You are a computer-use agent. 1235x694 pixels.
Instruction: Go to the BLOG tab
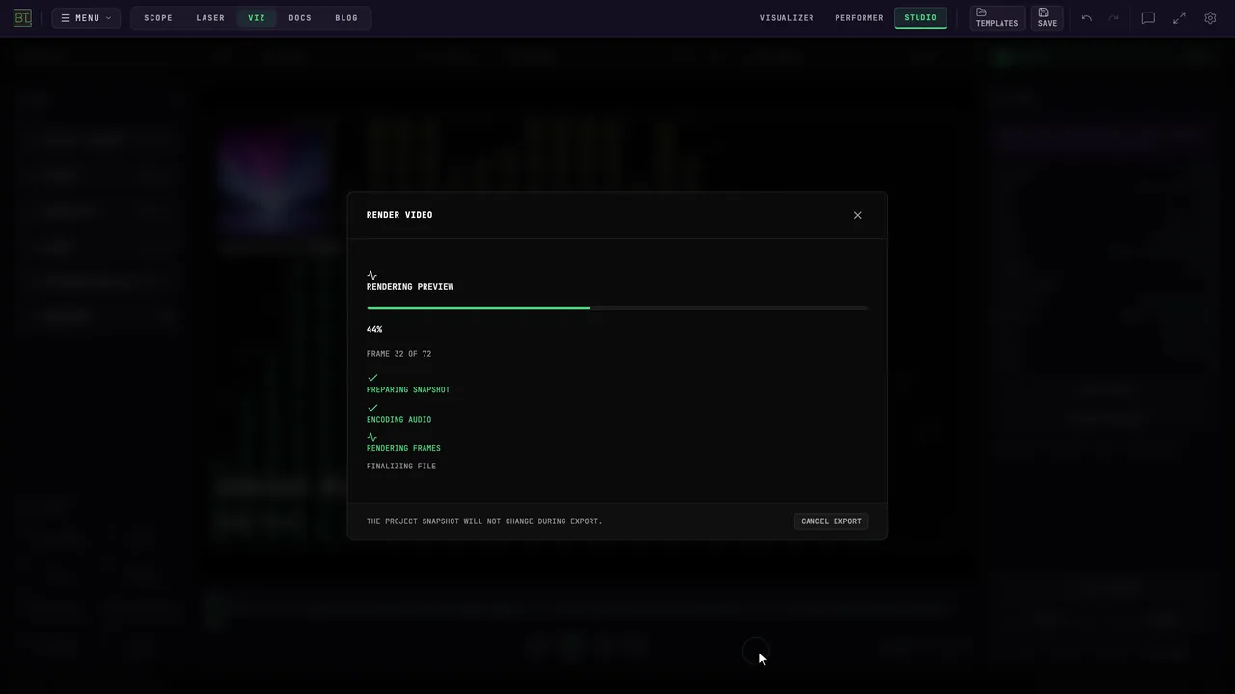(x=346, y=18)
